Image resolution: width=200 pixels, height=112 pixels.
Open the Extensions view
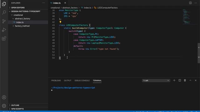tap(4, 38)
